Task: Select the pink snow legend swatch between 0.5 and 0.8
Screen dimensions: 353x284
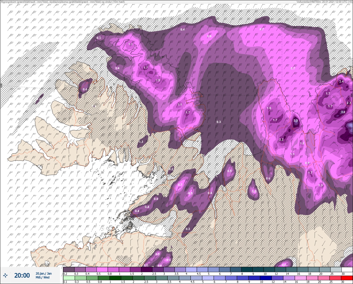Action: click(x=102, y=269)
